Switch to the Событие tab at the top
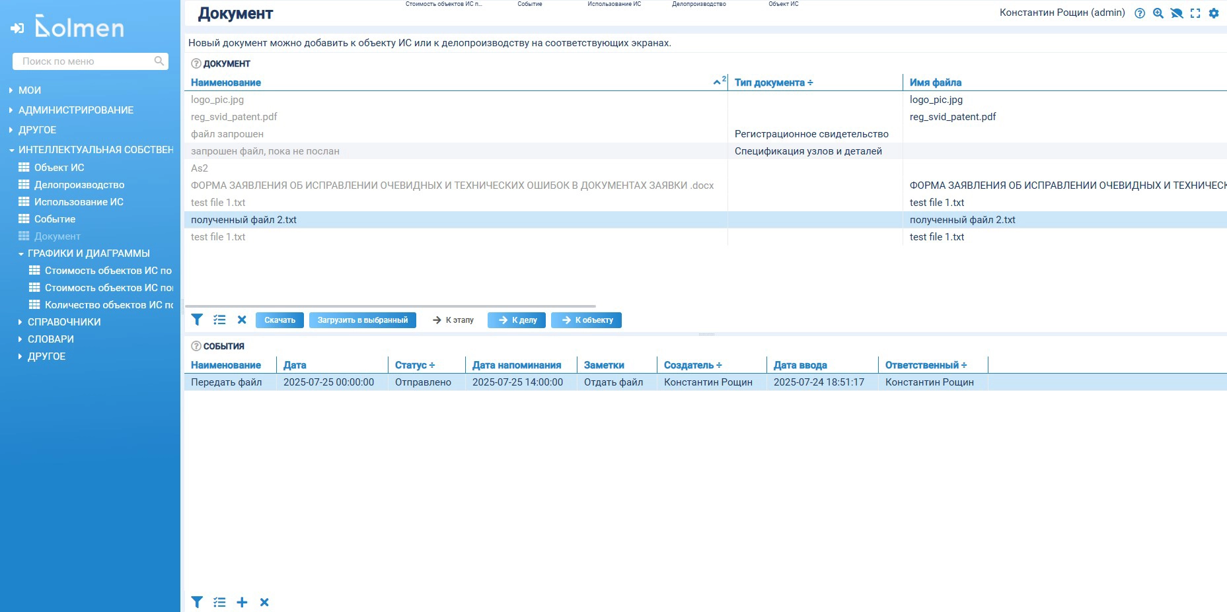This screenshot has width=1227, height=612. 529,4
